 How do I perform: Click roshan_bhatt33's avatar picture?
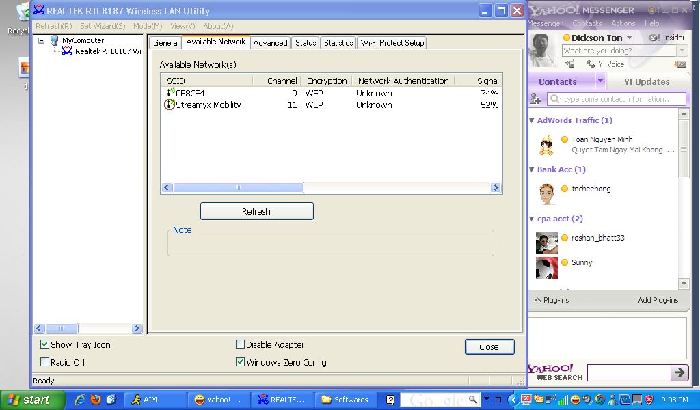pos(547,243)
